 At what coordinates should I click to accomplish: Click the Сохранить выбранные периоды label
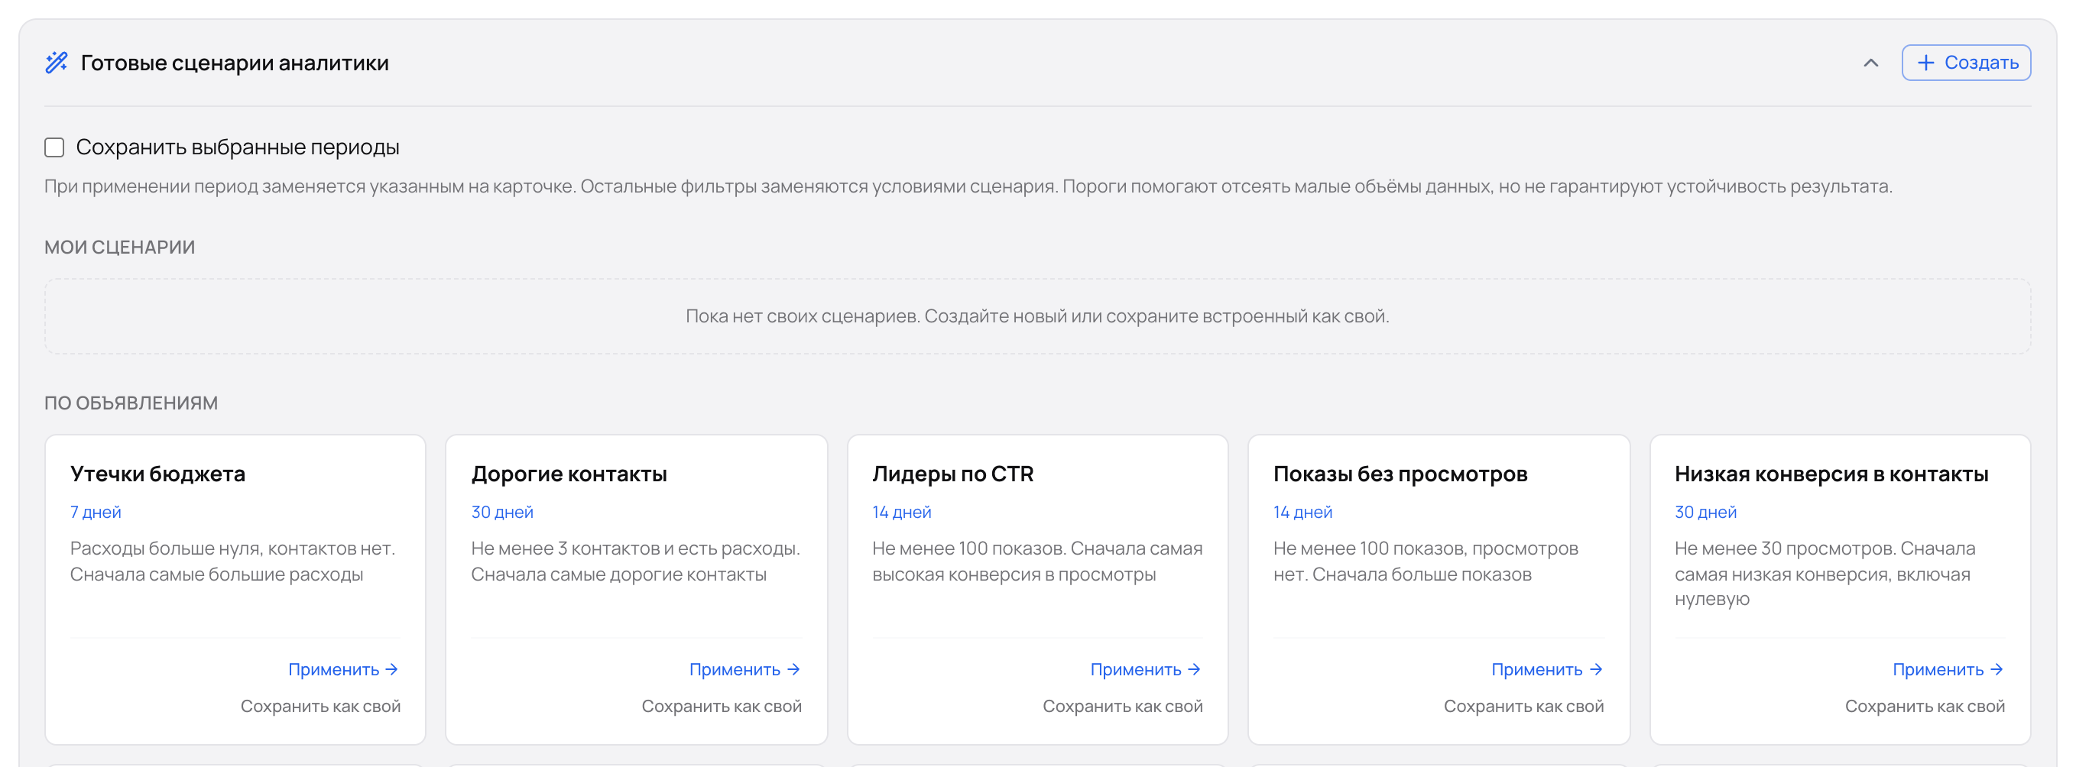pyautogui.click(x=238, y=147)
